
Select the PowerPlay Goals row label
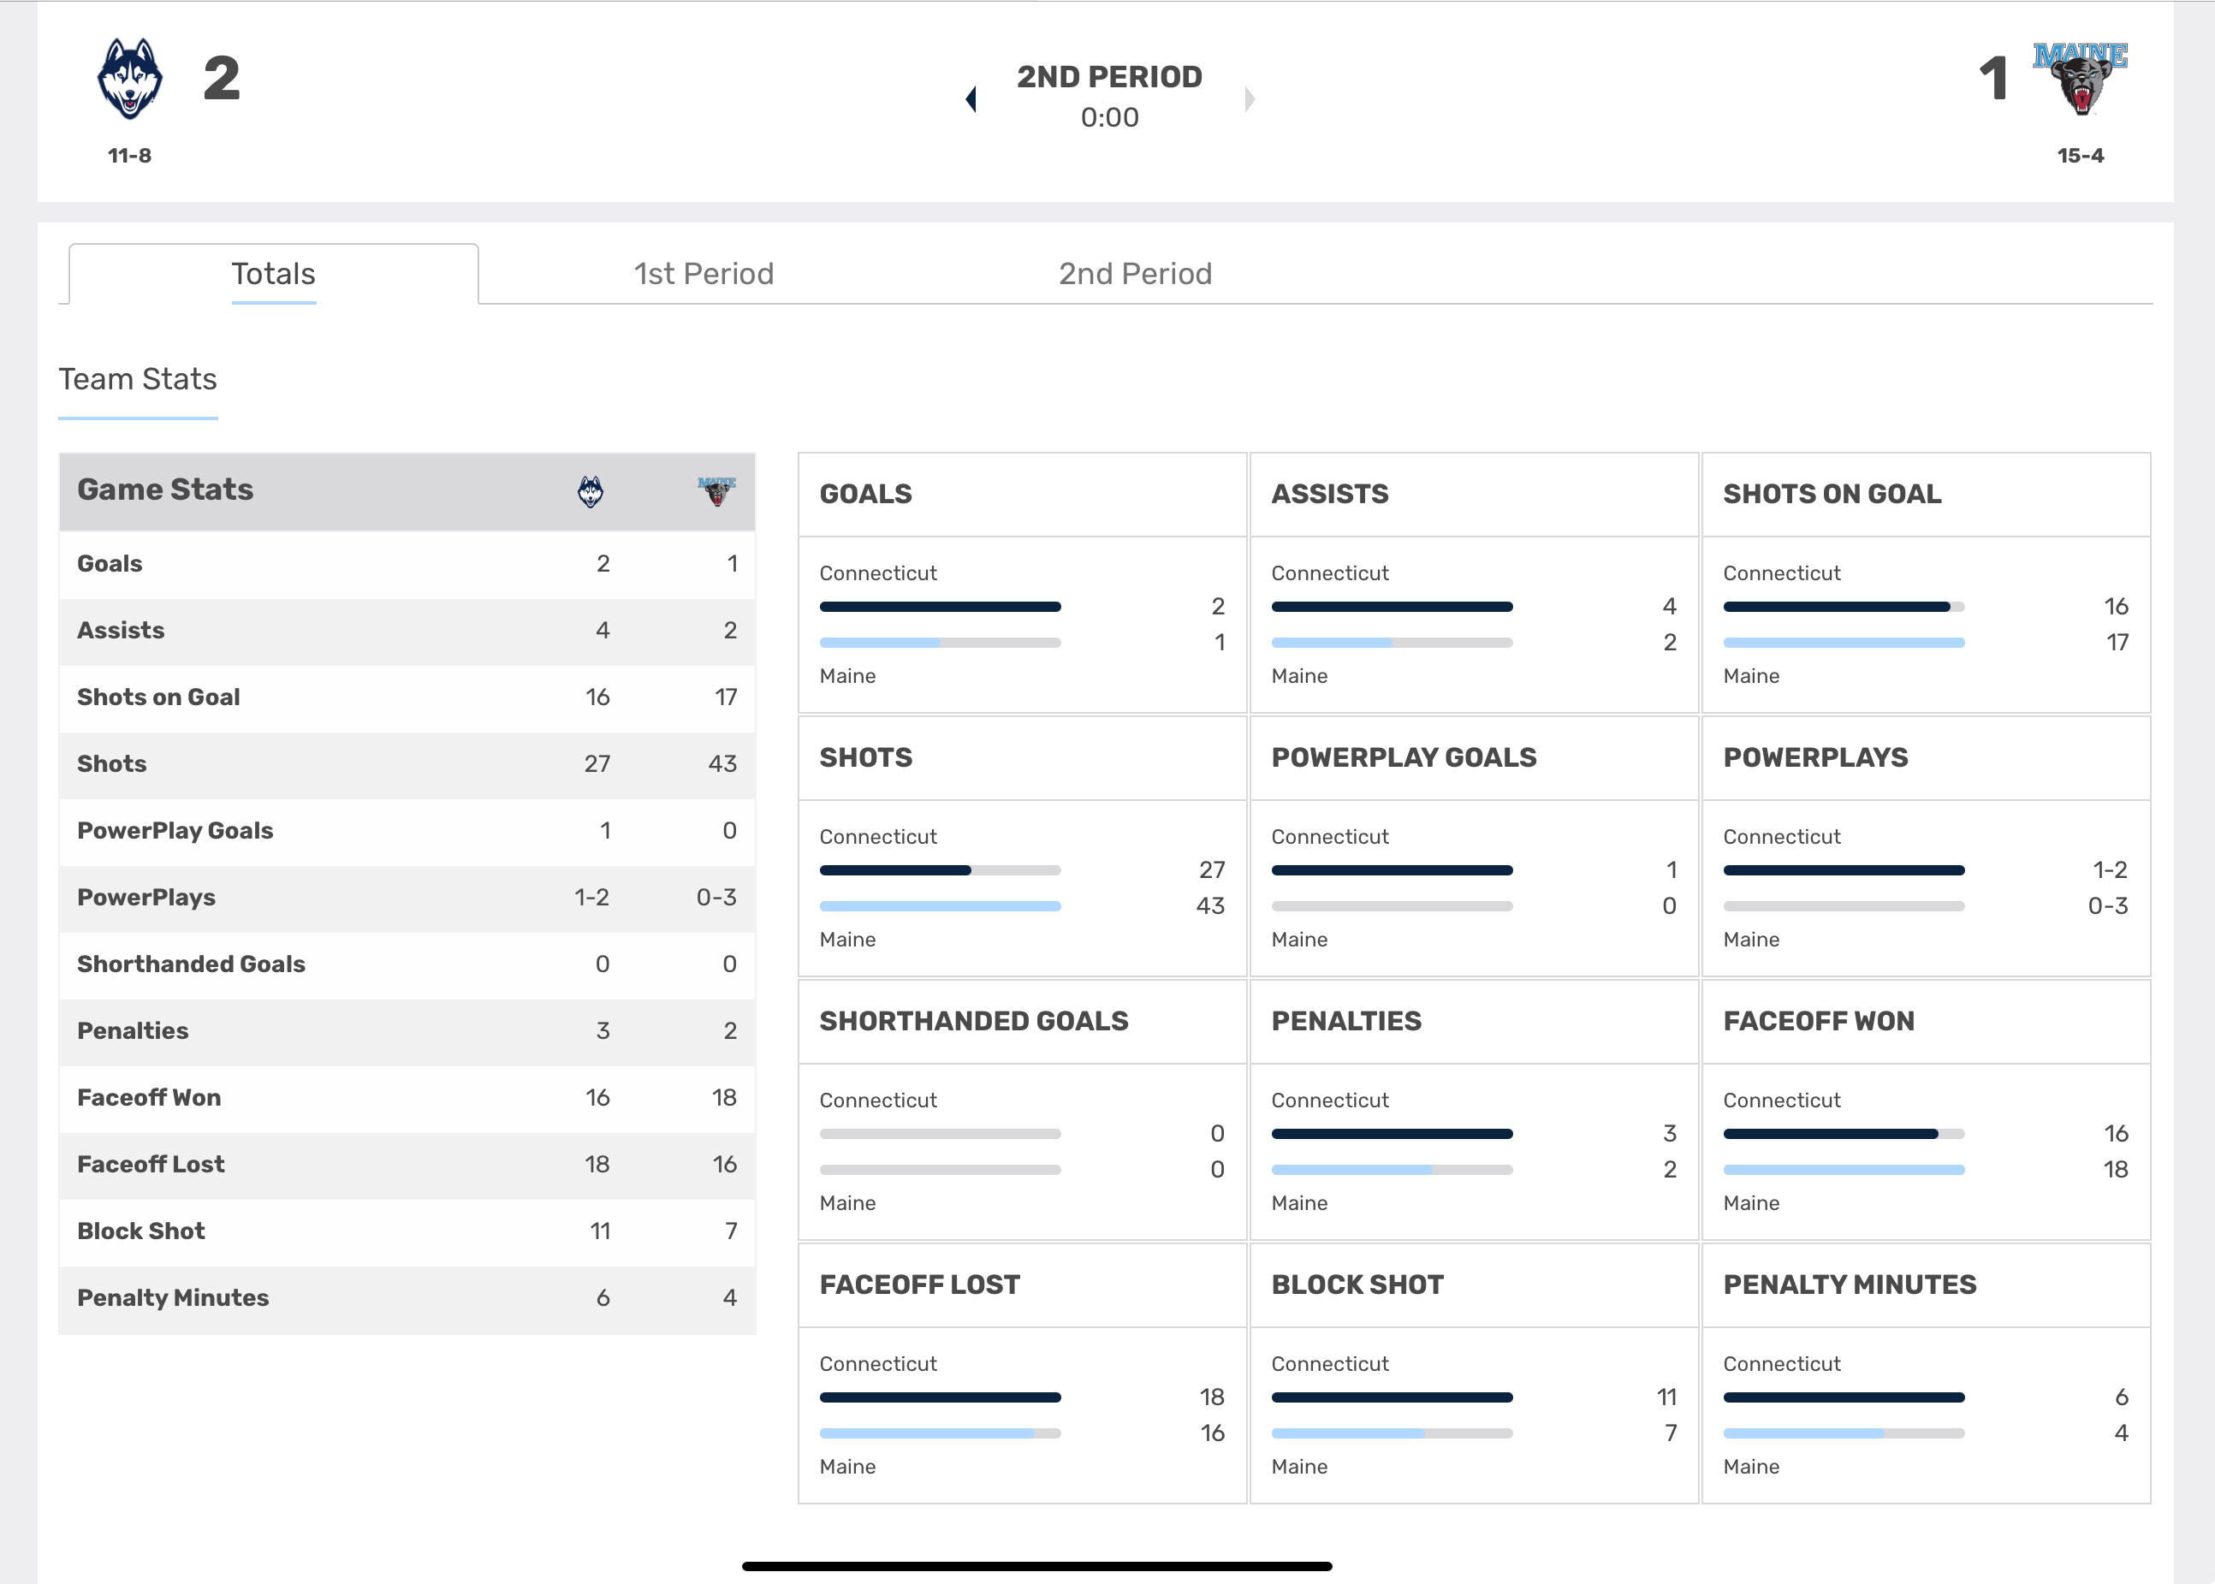[175, 831]
